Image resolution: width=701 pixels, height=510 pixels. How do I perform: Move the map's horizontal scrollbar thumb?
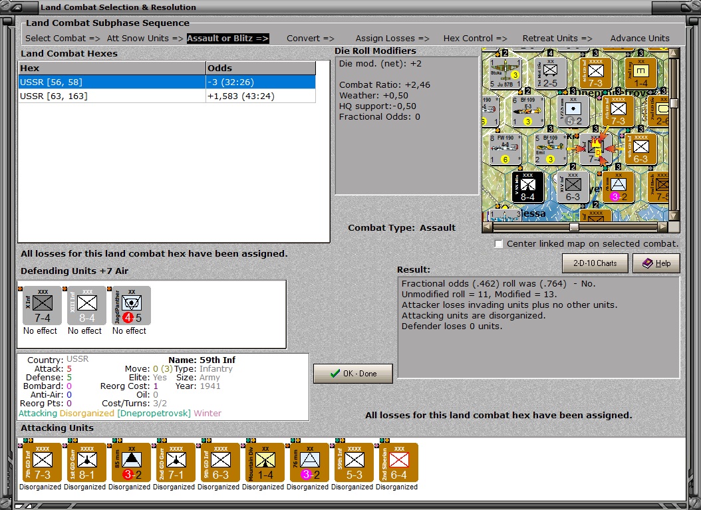coord(574,227)
